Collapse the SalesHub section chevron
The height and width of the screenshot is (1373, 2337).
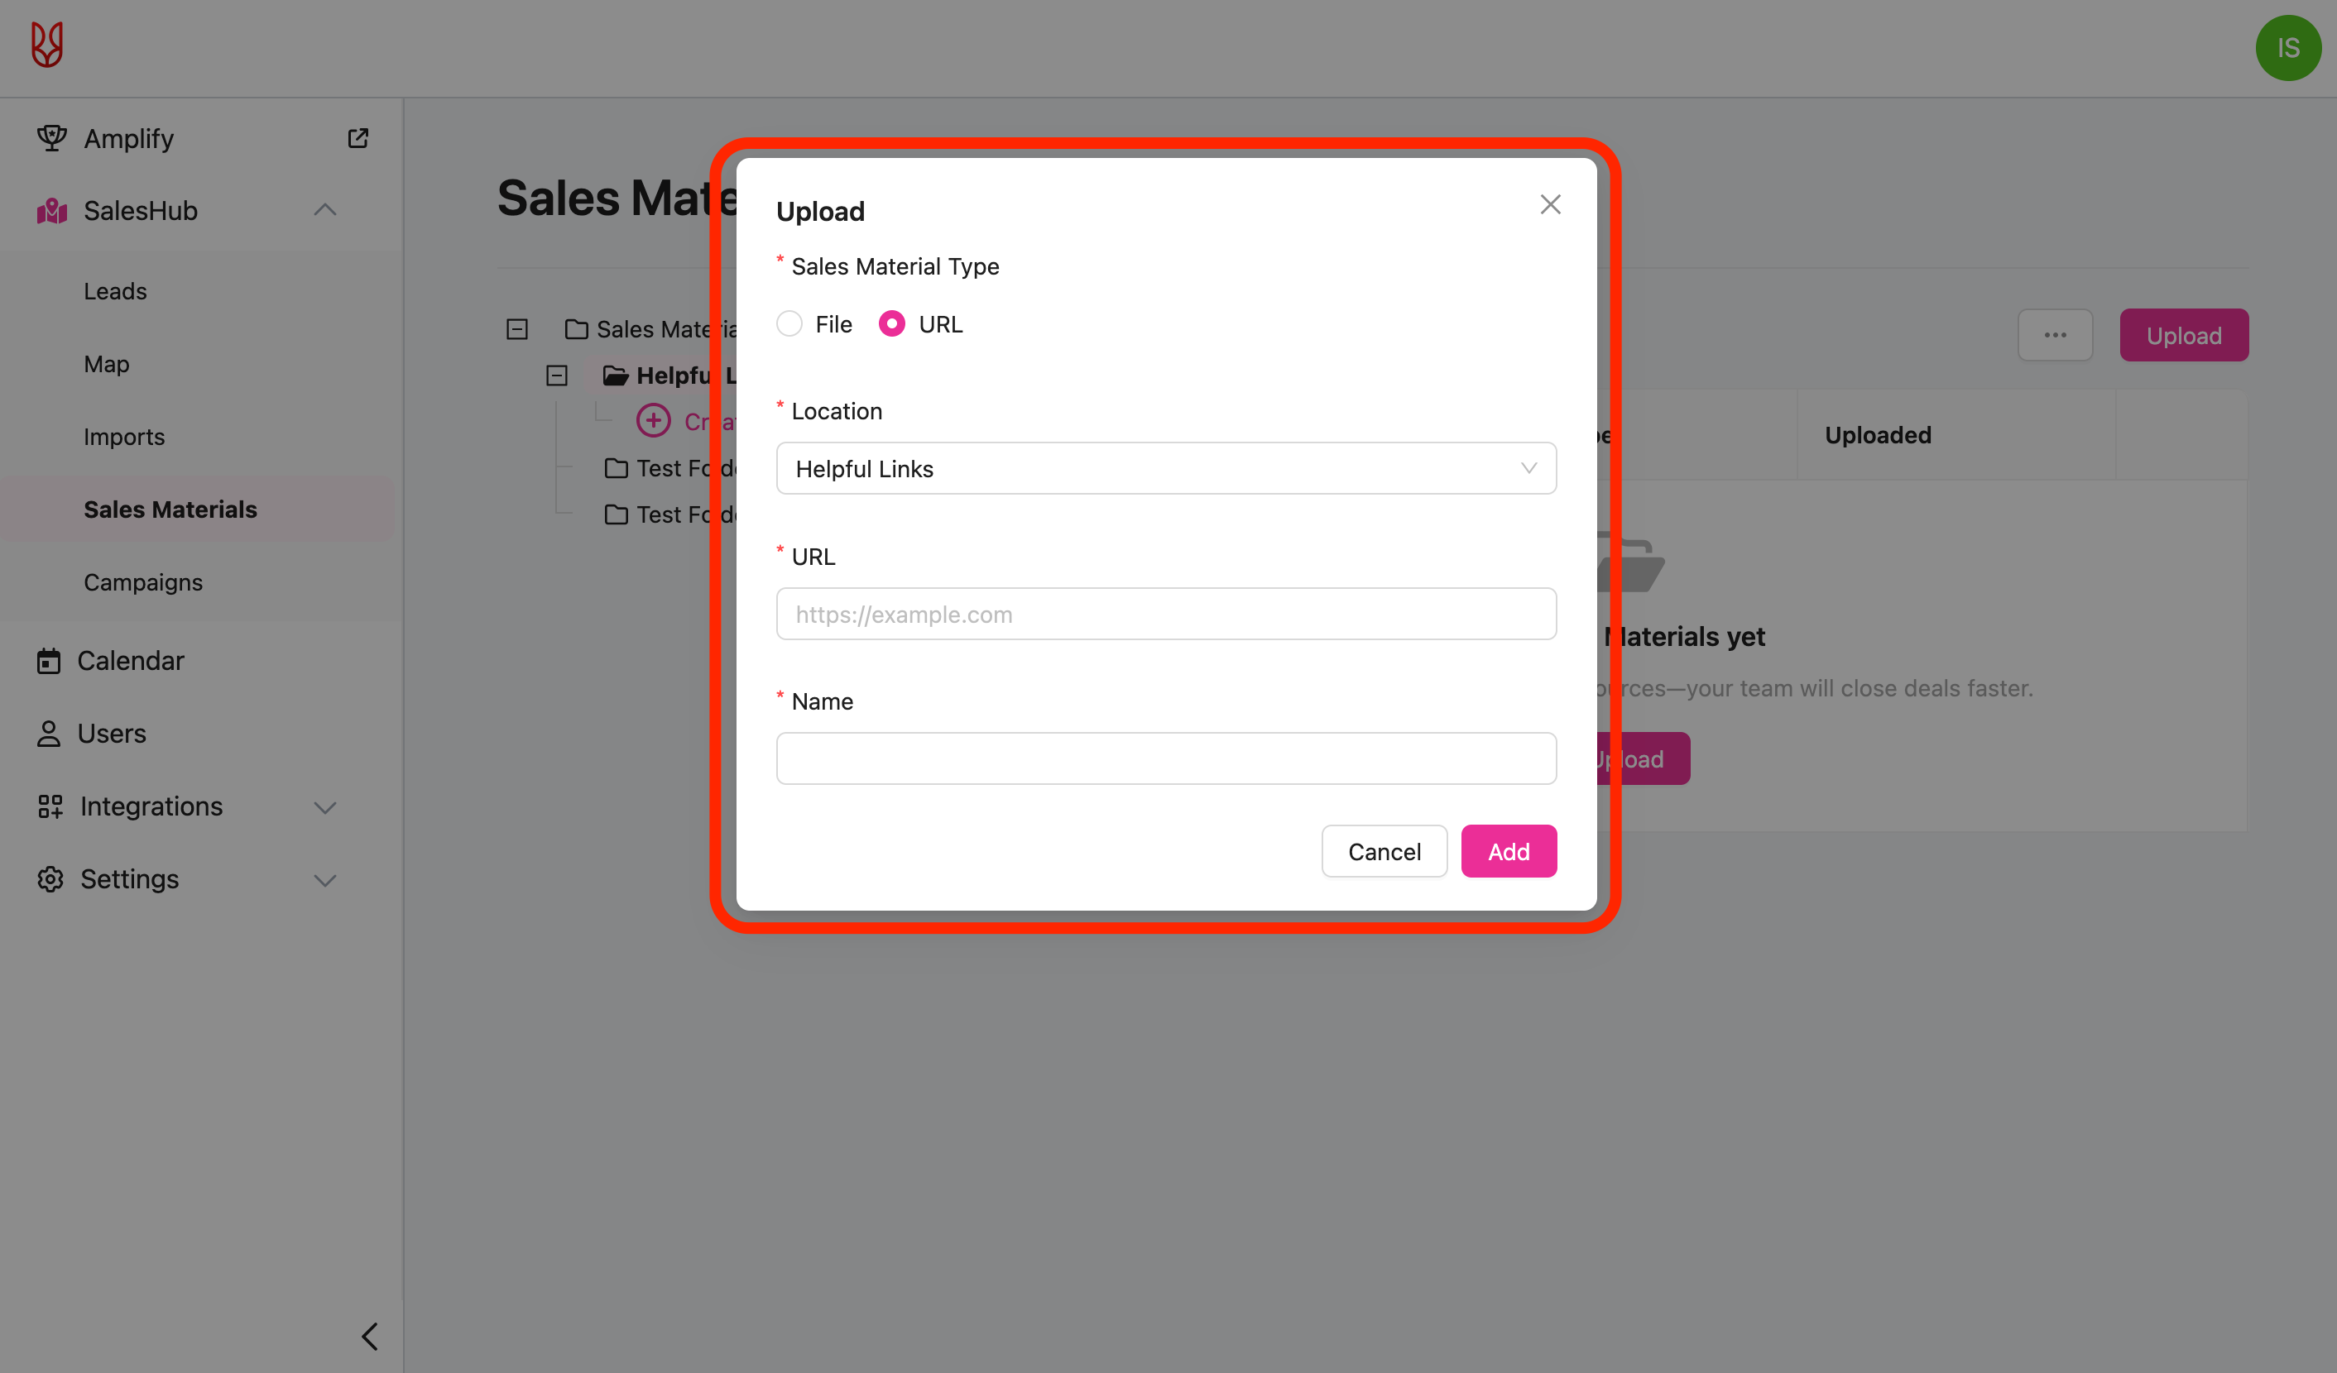pos(324,210)
